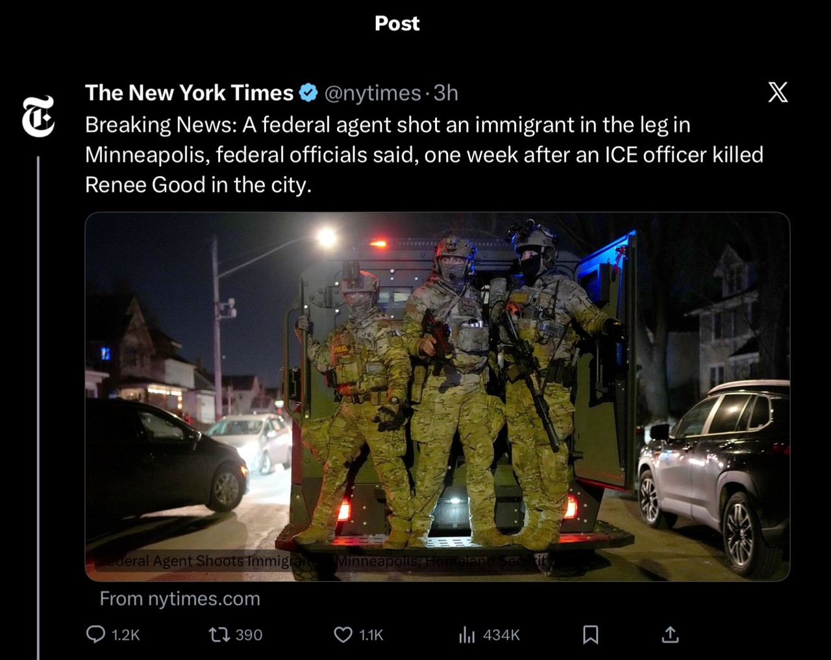Click the blue verified badge
Image resolution: width=831 pixels, height=660 pixels.
pos(308,93)
